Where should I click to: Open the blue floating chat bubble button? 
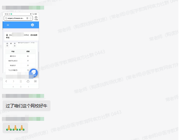pyautogui.click(x=34, y=73)
